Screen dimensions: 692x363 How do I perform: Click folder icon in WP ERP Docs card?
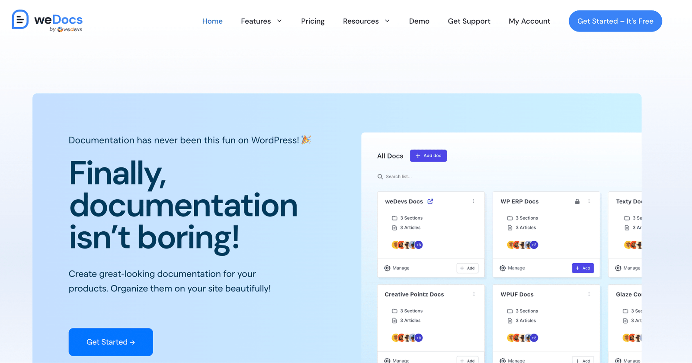(510, 218)
